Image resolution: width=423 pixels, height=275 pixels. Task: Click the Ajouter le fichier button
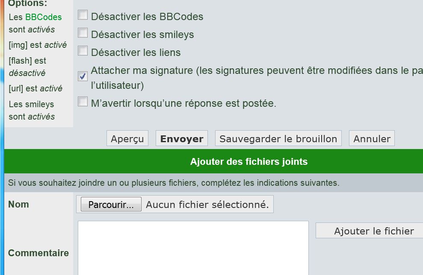coord(373,231)
